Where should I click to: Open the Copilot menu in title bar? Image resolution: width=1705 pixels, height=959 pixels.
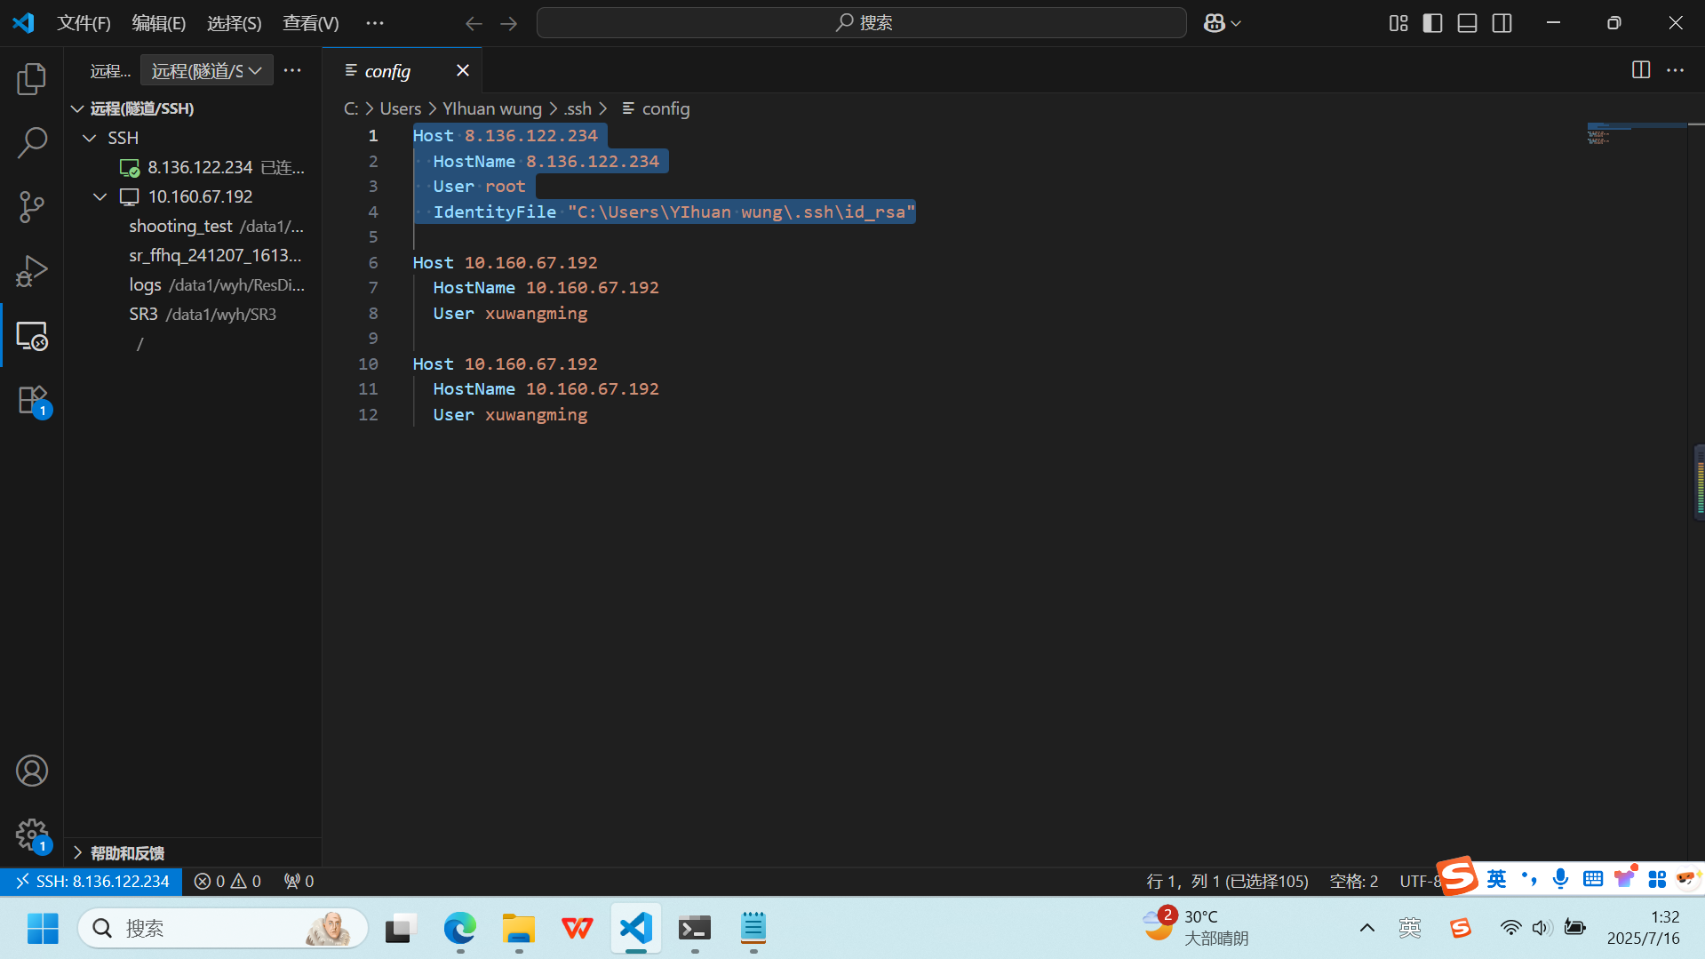point(1221,22)
